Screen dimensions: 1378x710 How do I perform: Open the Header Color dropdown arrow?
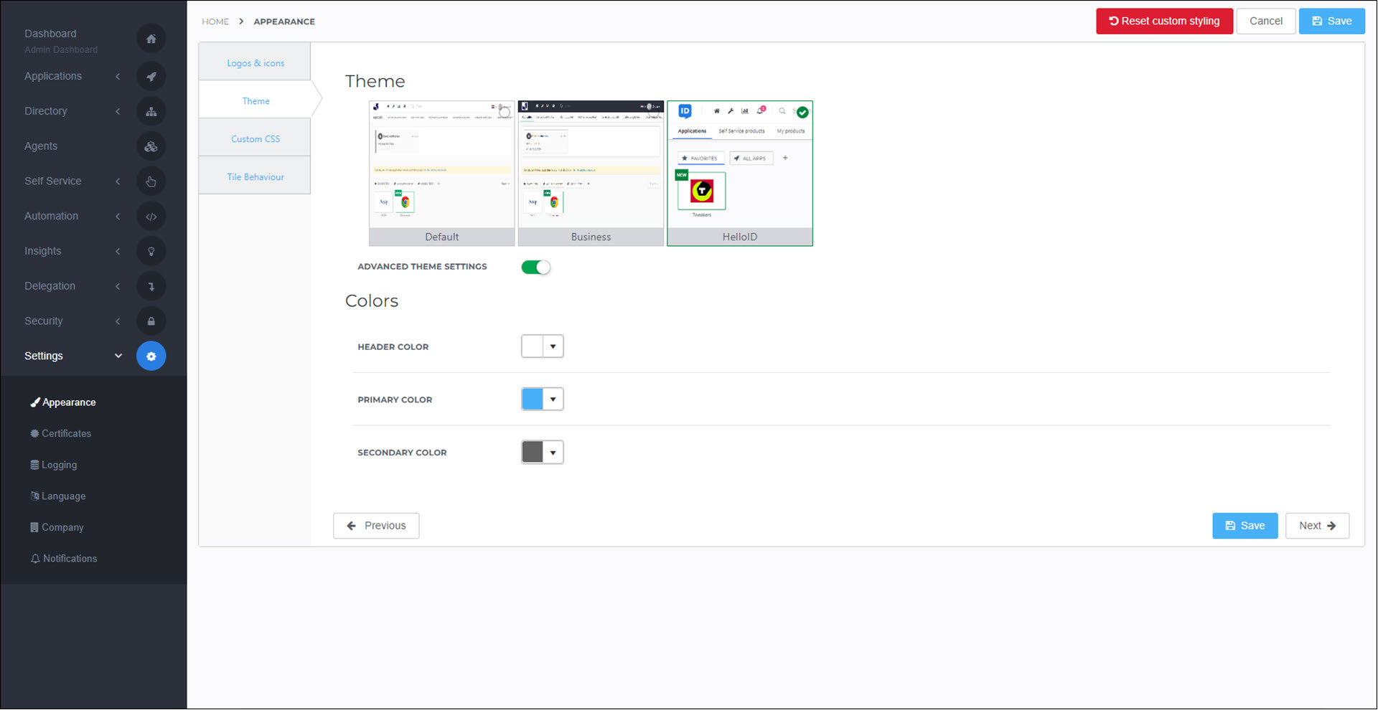[x=553, y=346]
